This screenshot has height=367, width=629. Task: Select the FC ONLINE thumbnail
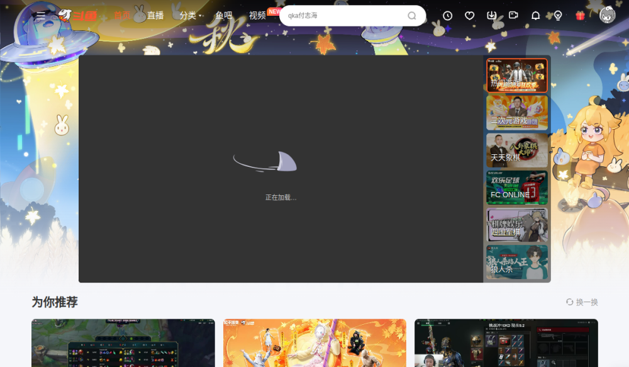pyautogui.click(x=516, y=188)
